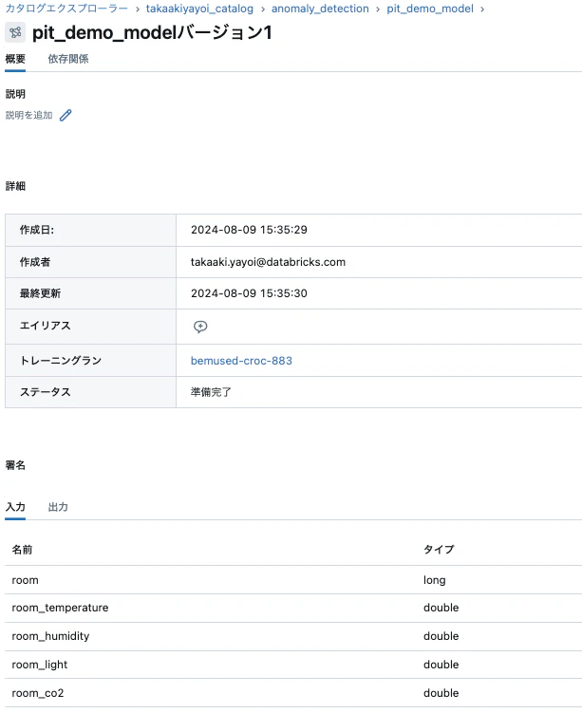This screenshot has width=582, height=713.
Task: Click the 作成者 label cell
Action: pyautogui.click(x=90, y=262)
